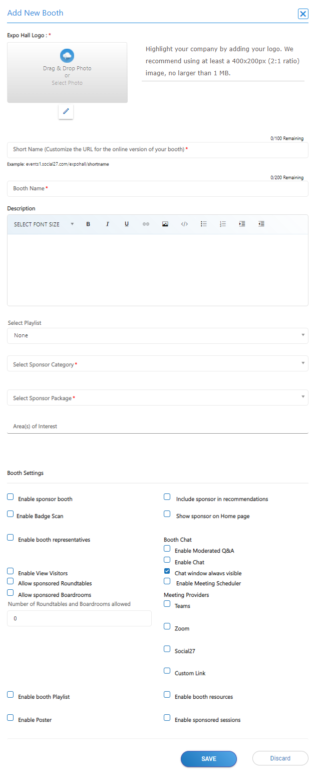Open the Select Playlist dropdown
Viewport: 319px width, 773px height.
tap(157, 336)
